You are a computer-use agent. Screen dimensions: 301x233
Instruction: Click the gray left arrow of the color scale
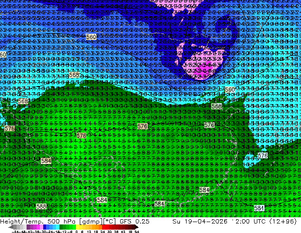[x=10, y=227]
